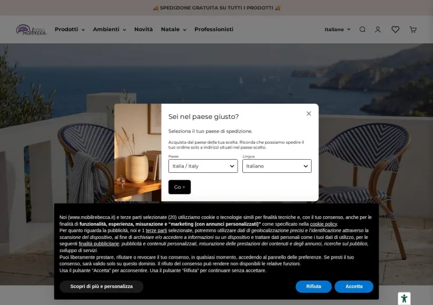Open the cookie policy link
433x305 pixels.
(323, 224)
